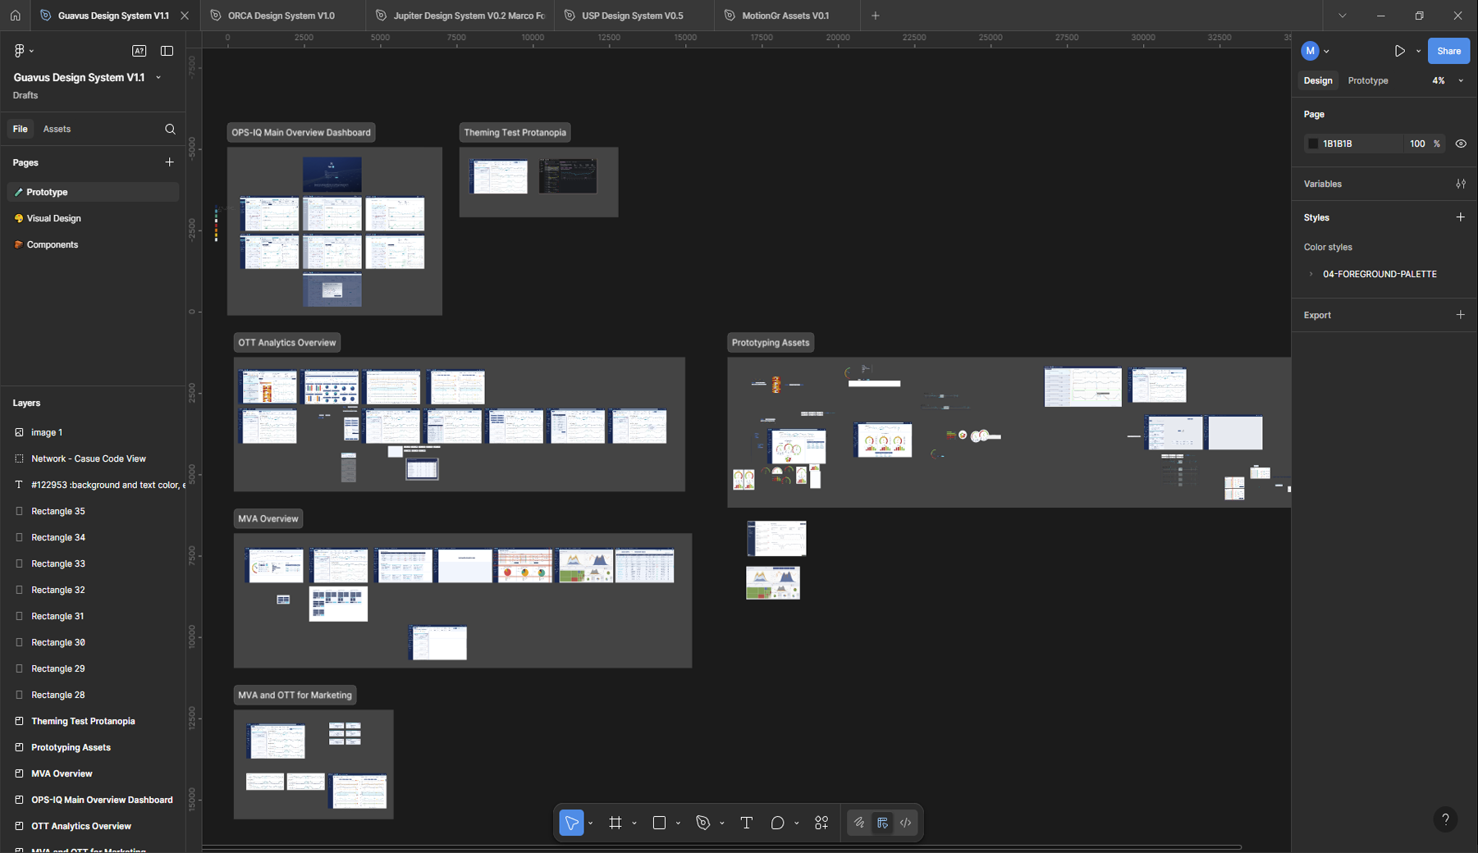The width and height of the screenshot is (1478, 853).
Task: Select the Frame tool in bottom toolbar
Action: (615, 823)
